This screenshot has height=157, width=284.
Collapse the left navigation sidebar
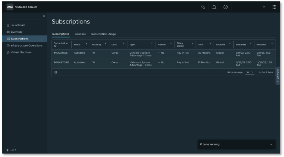pyautogui.click(x=44, y=16)
